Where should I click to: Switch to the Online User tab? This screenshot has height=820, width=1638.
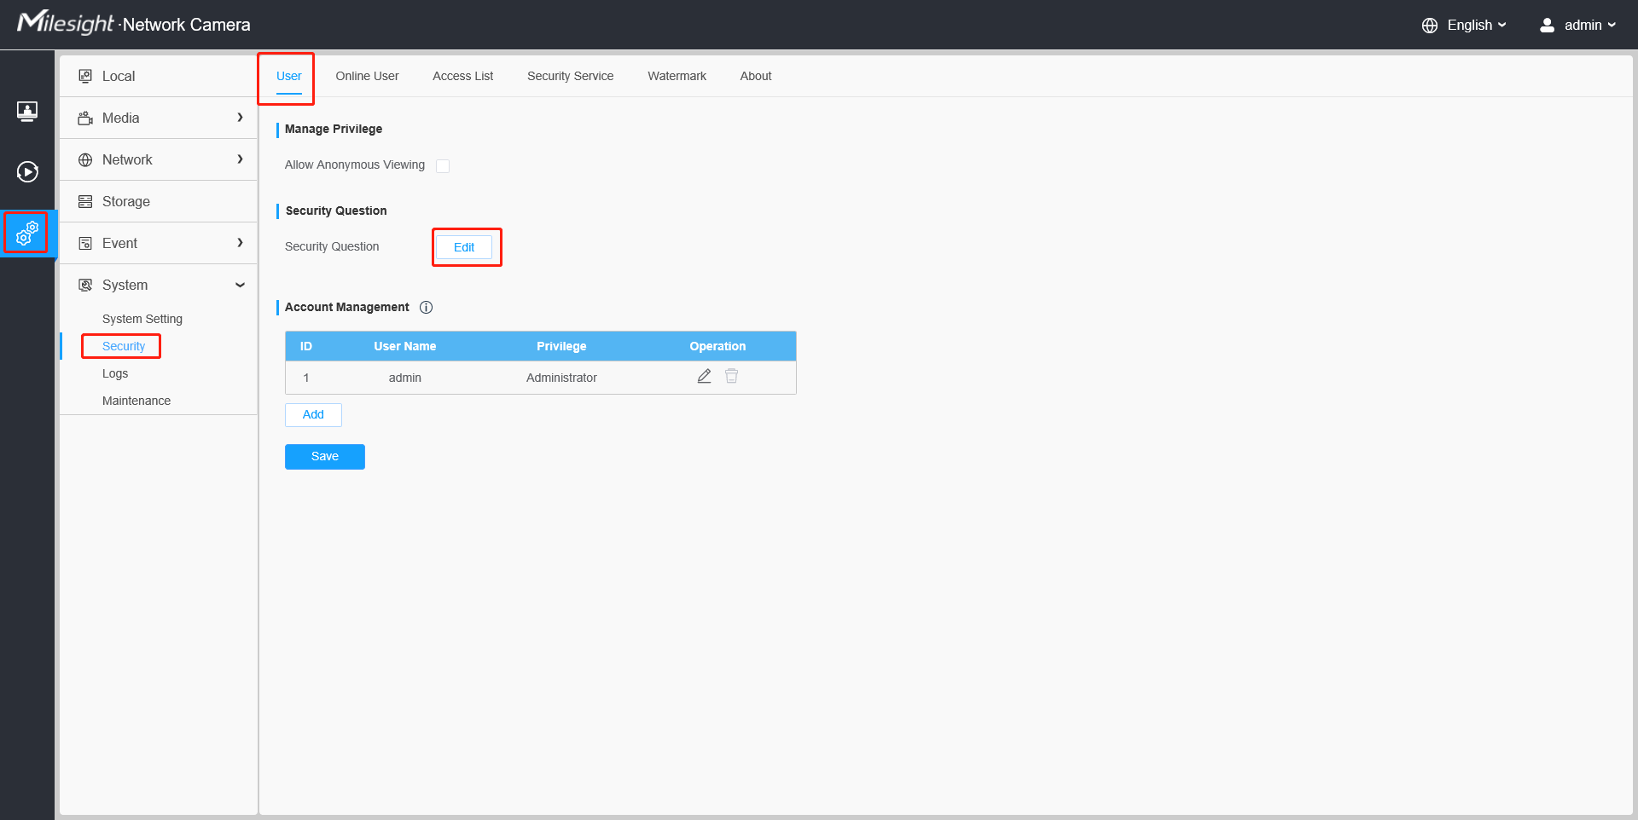coord(367,76)
